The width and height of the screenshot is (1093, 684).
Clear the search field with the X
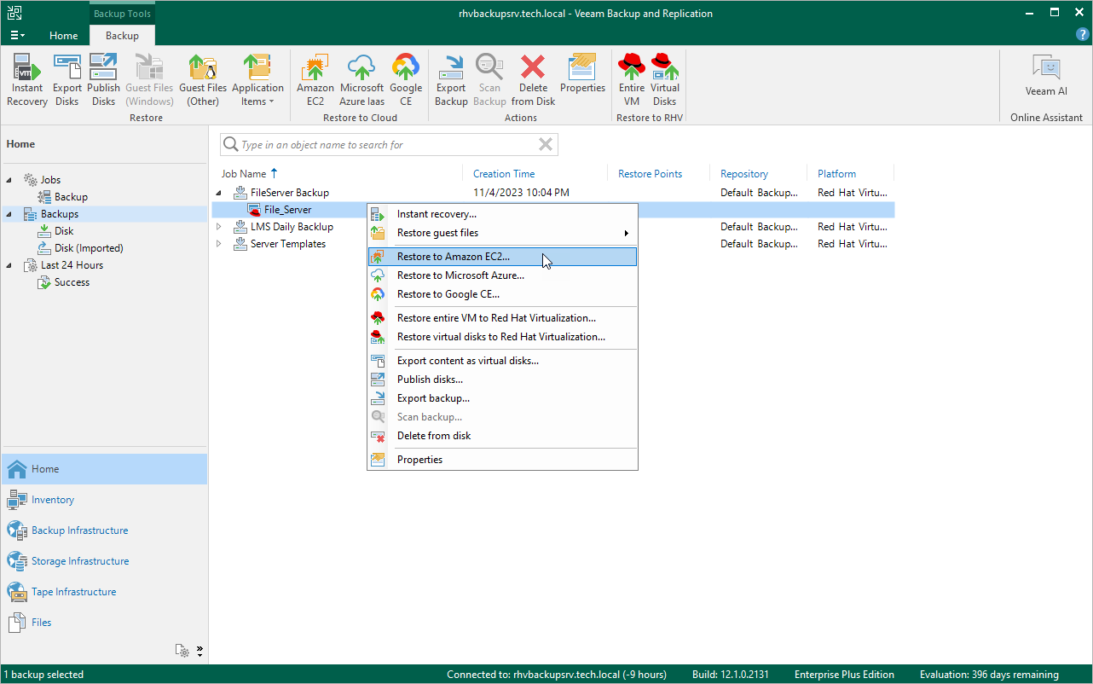[x=546, y=145]
